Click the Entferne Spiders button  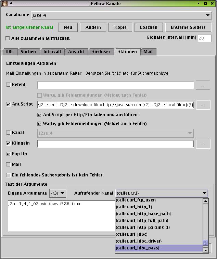pyautogui.click(x=188, y=27)
